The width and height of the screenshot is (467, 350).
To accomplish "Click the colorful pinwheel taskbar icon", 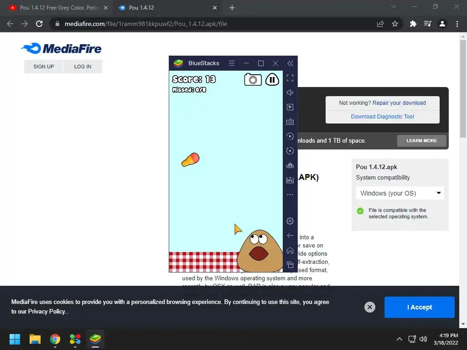I will (75, 339).
